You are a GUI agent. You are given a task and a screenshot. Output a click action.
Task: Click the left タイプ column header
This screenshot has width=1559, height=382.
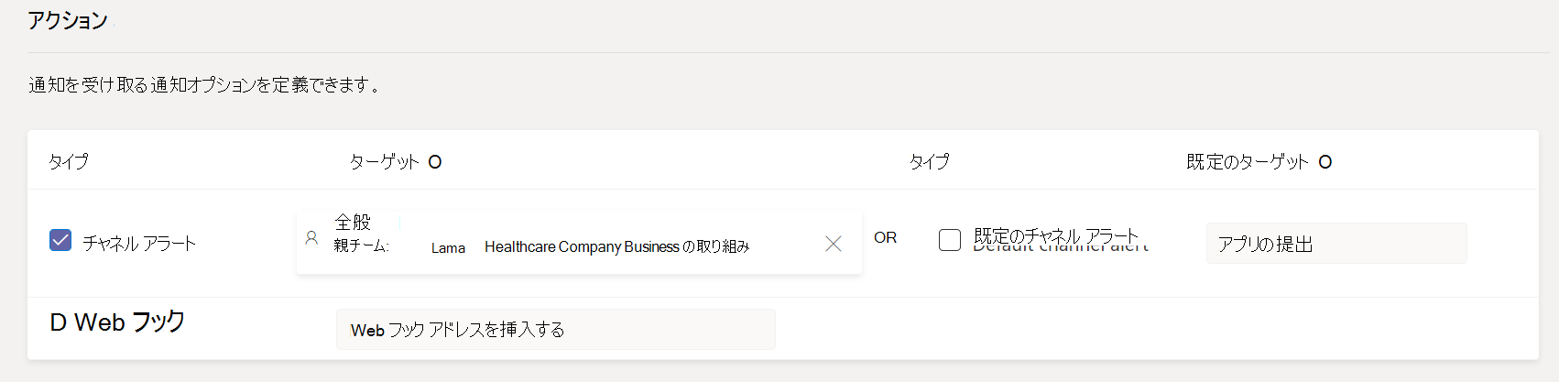click(69, 162)
